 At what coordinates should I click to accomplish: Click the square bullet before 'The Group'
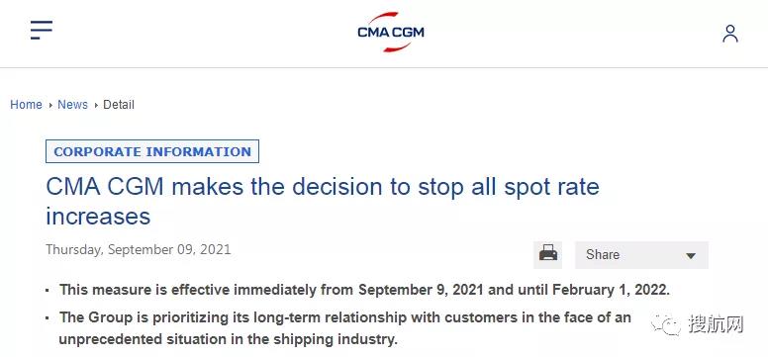coord(48,318)
